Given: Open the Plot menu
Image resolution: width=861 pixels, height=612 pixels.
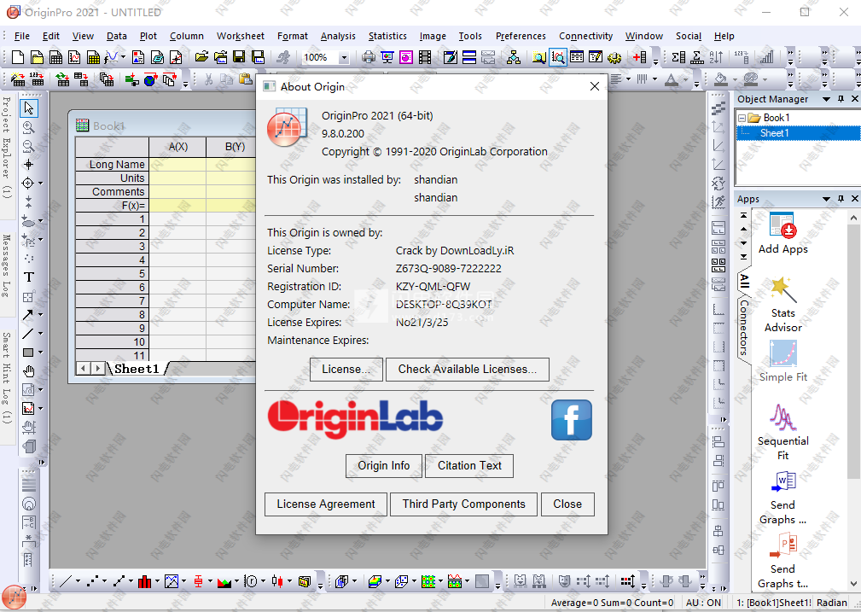Looking at the screenshot, I should [x=148, y=36].
